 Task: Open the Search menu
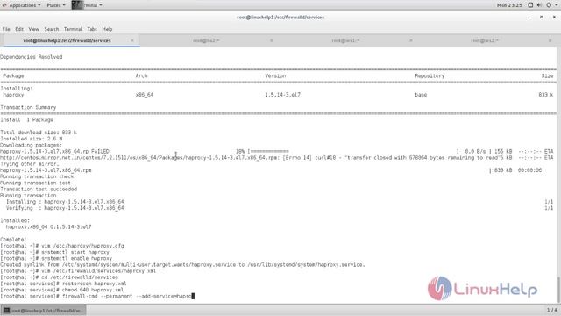tap(52, 29)
